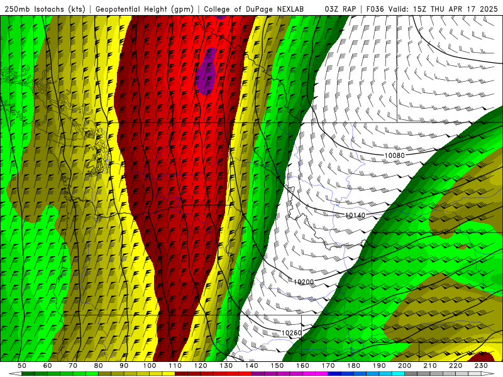Click the 160 knot colorbar label

tap(302, 366)
